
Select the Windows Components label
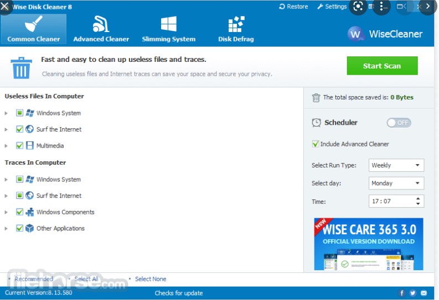(x=65, y=212)
